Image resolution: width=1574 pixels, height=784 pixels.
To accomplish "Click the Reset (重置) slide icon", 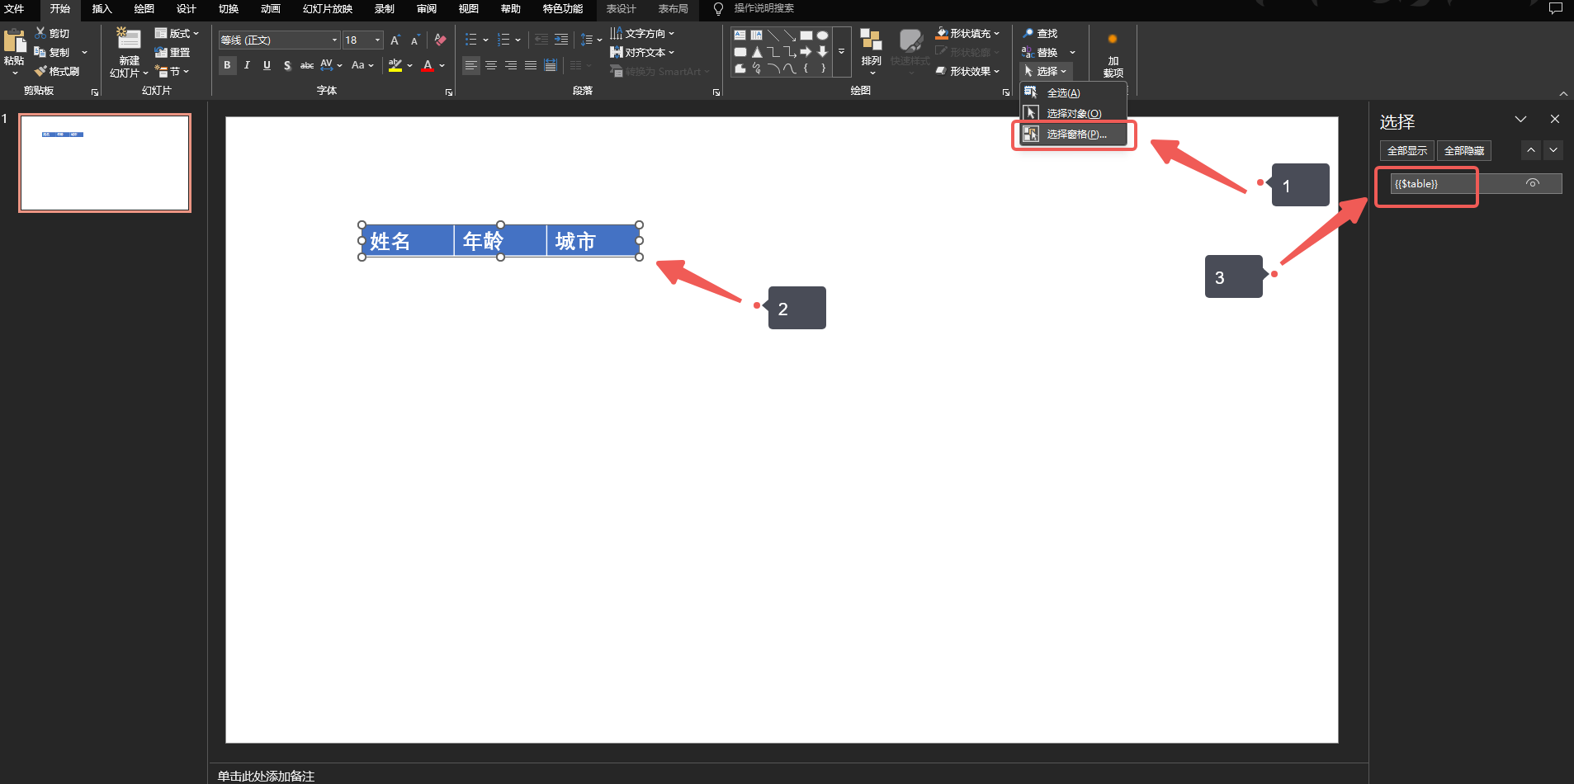I will click(161, 52).
